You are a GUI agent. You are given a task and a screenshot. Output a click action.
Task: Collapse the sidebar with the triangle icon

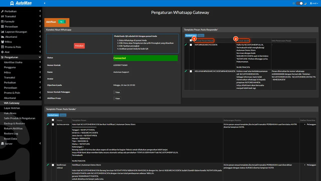(x=45, y=3)
